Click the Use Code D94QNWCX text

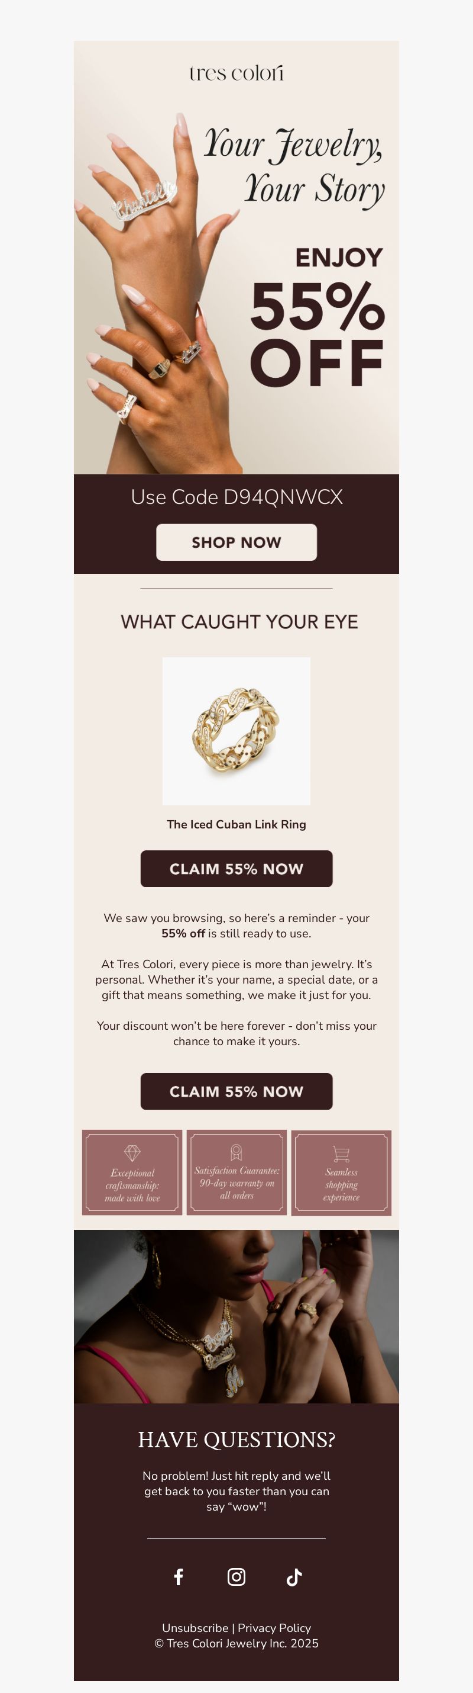[x=236, y=497]
